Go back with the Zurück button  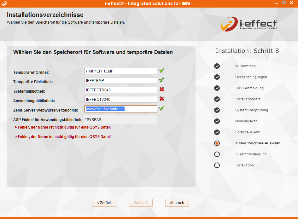tap(104, 203)
